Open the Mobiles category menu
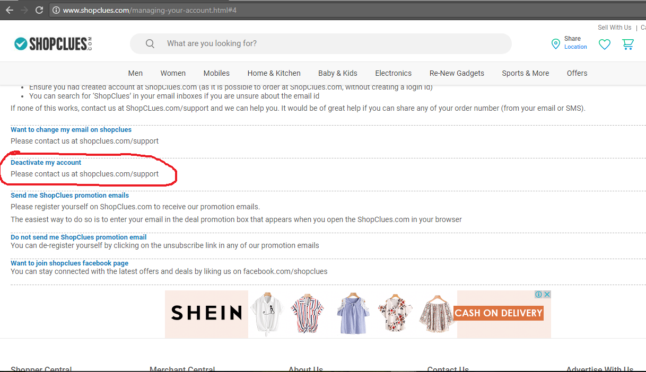 coord(216,73)
